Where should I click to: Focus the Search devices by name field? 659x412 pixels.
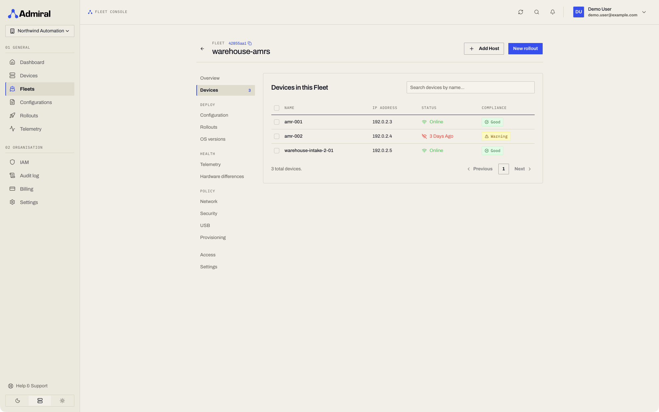pyautogui.click(x=470, y=87)
